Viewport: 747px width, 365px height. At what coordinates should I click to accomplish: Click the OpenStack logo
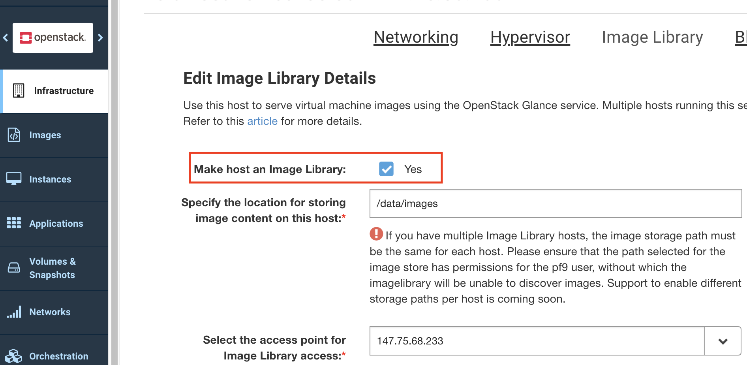[x=53, y=38]
